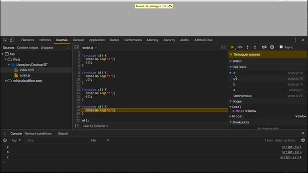The image size is (308, 173).
Task: Collapse the Users/xen/Desktop/DT folder
Action: click(x=9, y=64)
